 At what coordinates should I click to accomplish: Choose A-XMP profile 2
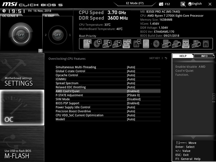(46, 35)
